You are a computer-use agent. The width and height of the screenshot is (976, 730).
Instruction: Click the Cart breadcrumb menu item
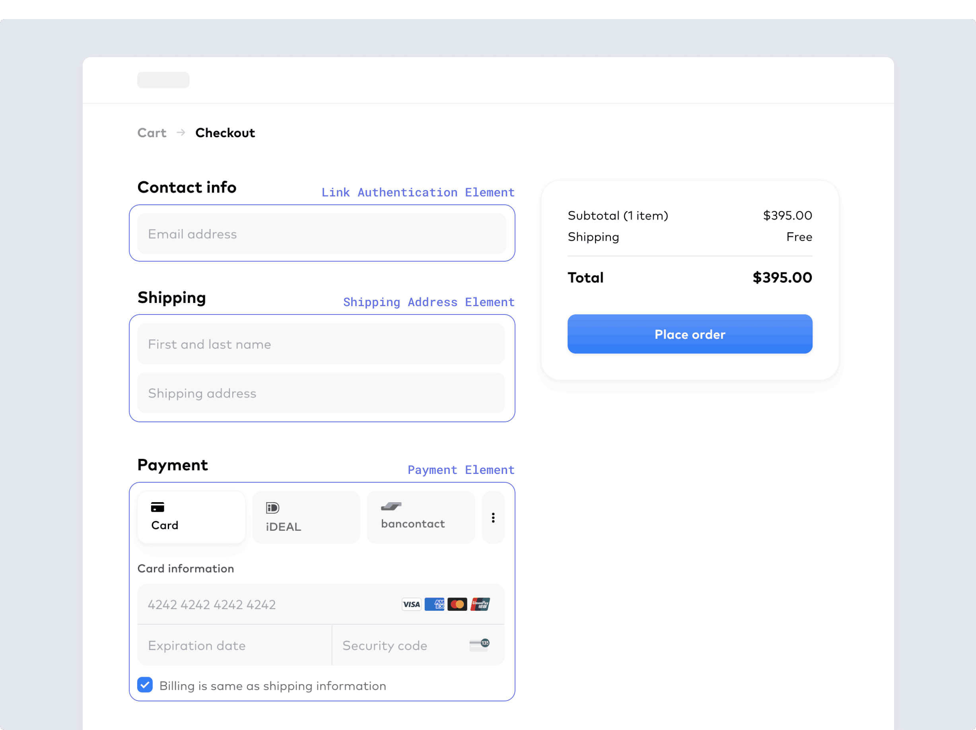pyautogui.click(x=152, y=133)
